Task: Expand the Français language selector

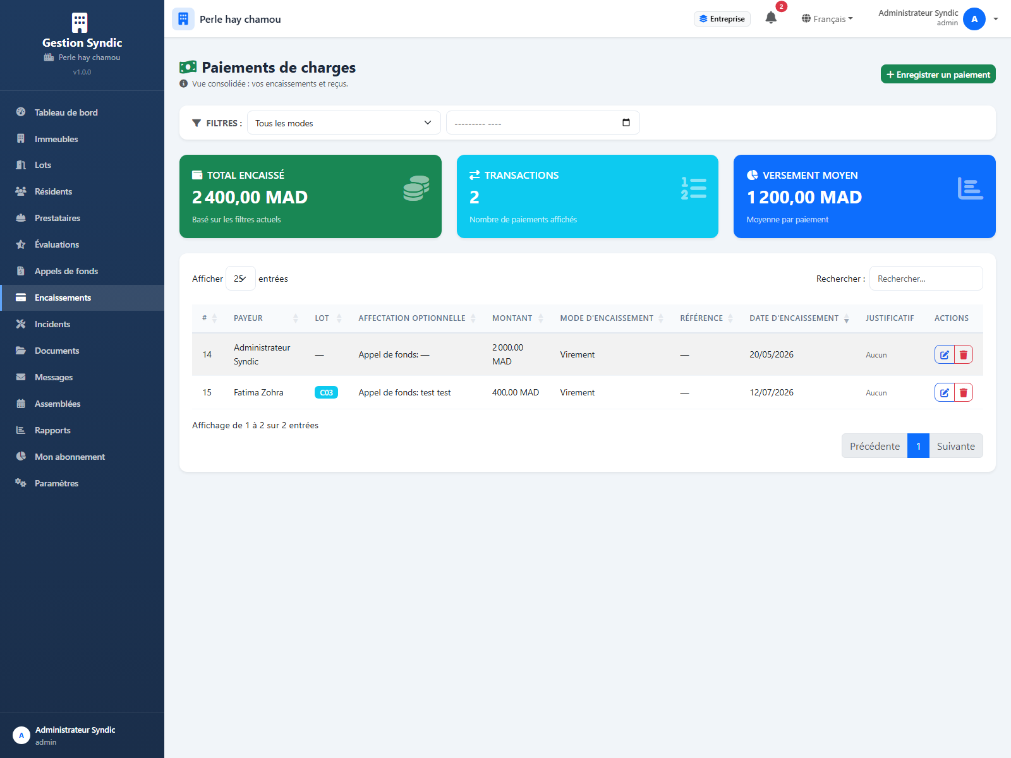Action: pos(827,19)
